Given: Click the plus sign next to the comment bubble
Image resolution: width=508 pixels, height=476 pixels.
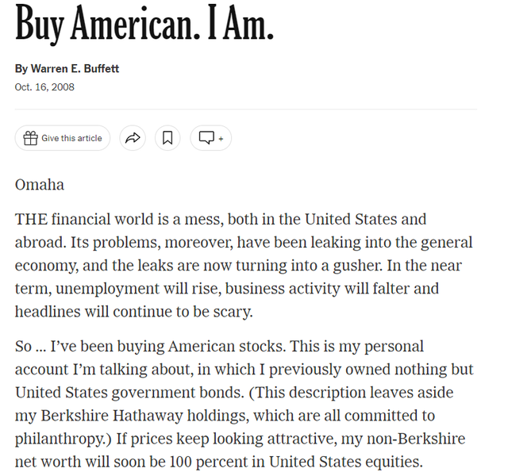Looking at the screenshot, I should click(x=221, y=138).
